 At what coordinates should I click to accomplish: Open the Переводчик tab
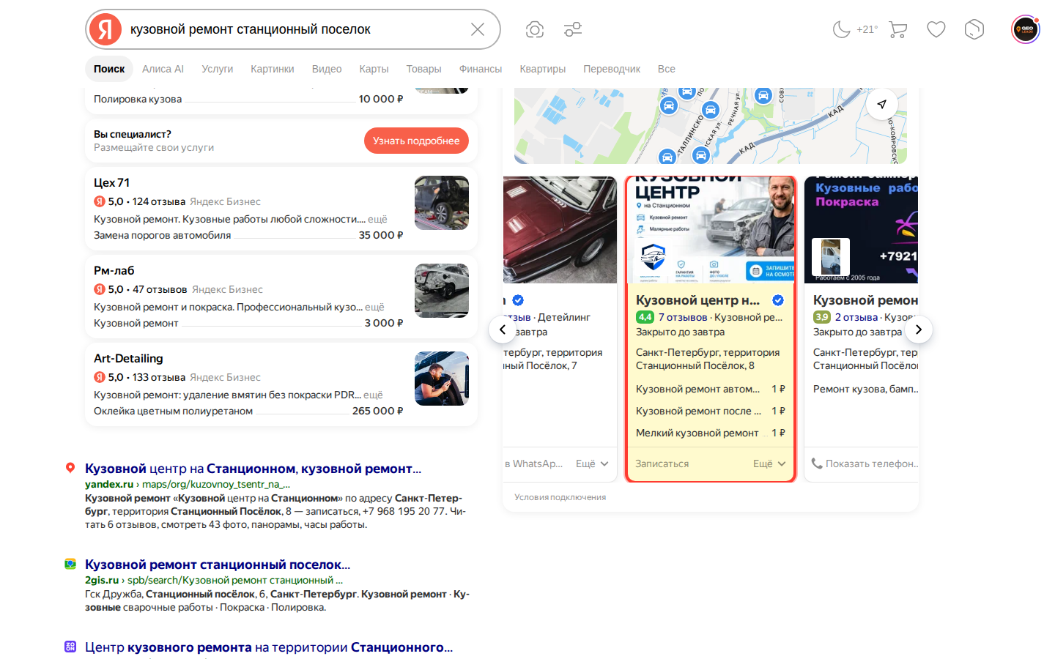click(x=612, y=69)
